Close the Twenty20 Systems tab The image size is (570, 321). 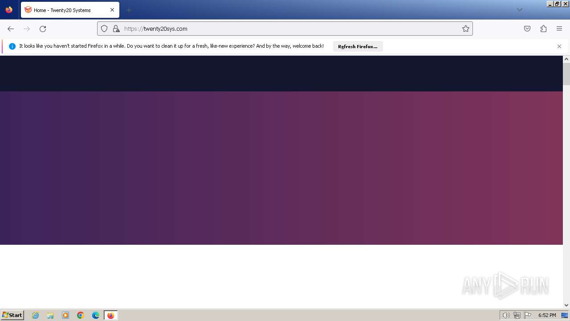[112, 10]
